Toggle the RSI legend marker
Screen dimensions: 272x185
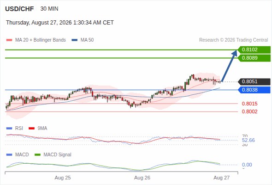click(x=9, y=129)
